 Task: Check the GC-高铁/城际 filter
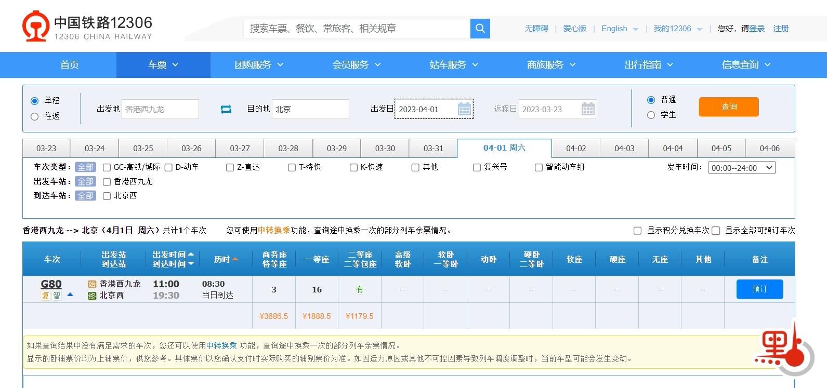(107, 167)
